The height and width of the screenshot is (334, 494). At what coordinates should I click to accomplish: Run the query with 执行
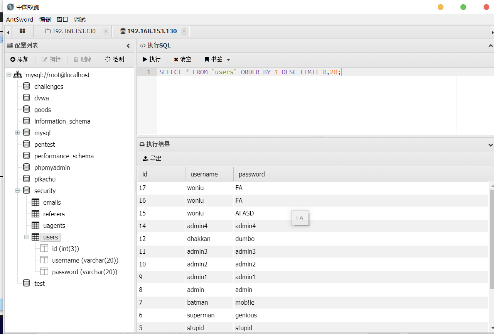click(152, 59)
